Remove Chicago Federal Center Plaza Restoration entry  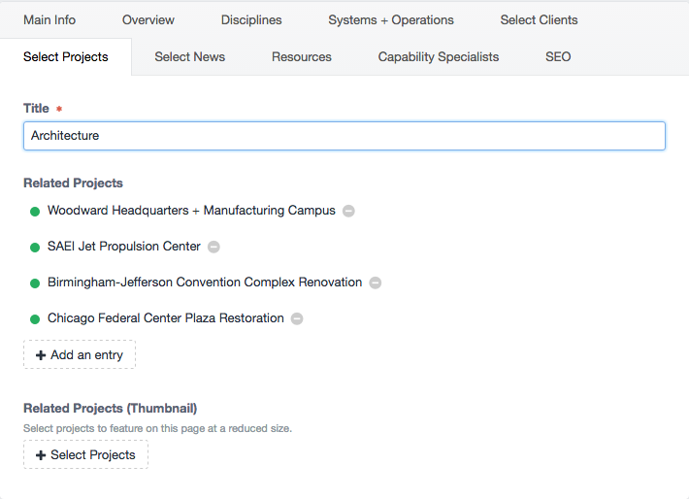point(297,318)
